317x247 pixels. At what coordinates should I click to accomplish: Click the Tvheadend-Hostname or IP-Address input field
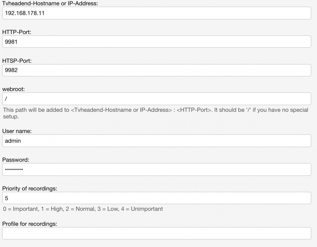click(x=156, y=13)
